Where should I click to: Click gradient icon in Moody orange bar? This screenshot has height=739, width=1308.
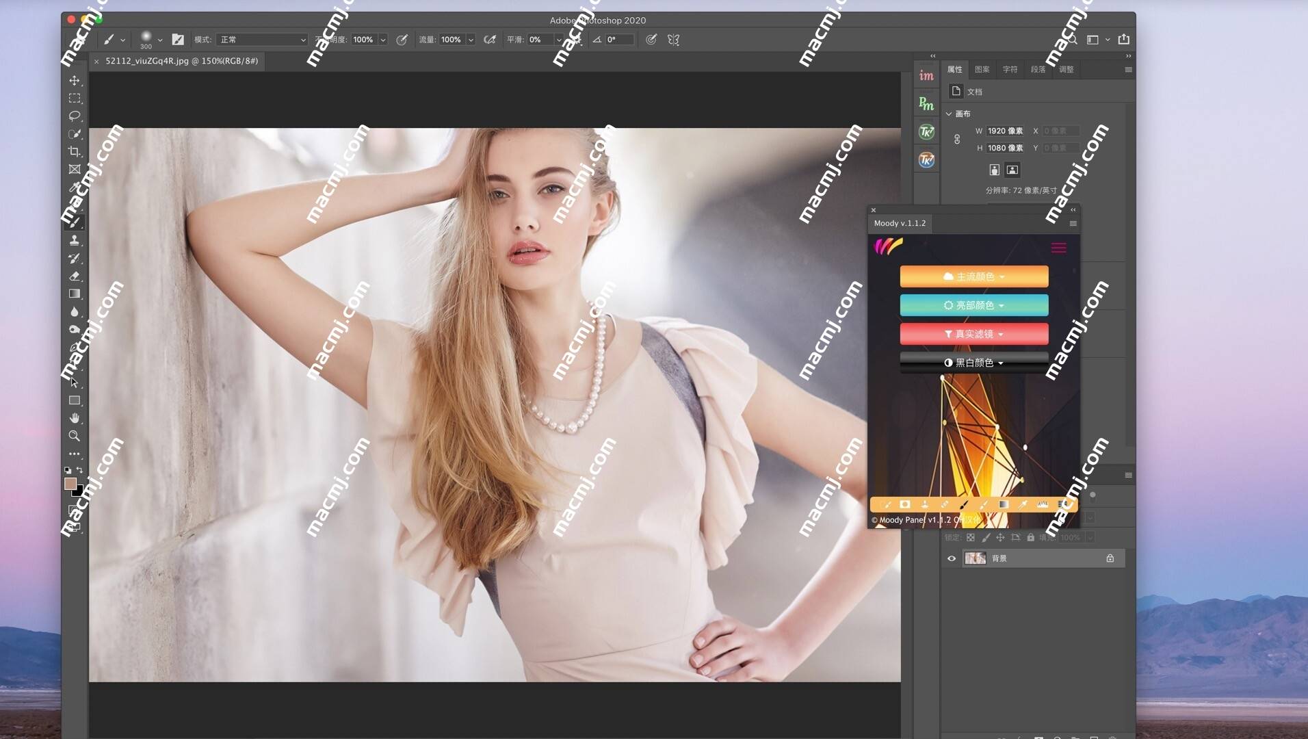point(1004,504)
